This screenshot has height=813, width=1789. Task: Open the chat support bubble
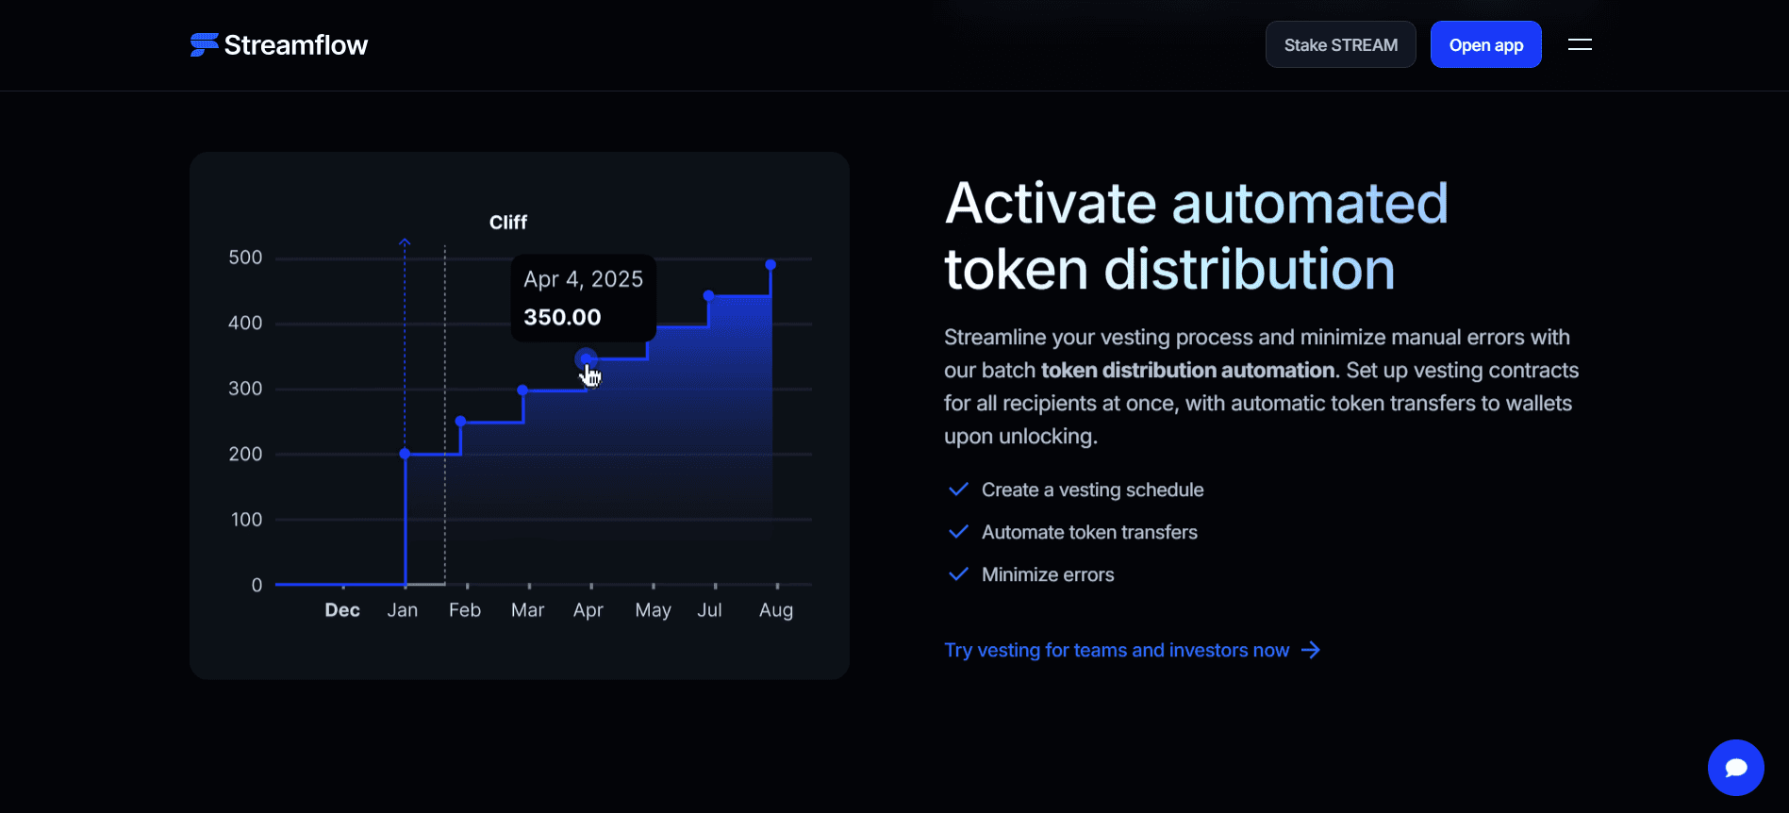point(1735,768)
